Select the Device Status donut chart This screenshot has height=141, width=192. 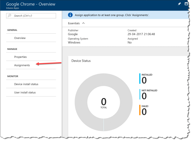click(x=103, y=102)
